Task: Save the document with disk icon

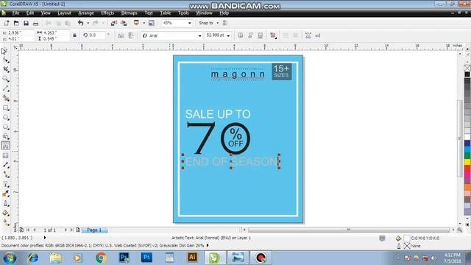Action: click(x=26, y=23)
